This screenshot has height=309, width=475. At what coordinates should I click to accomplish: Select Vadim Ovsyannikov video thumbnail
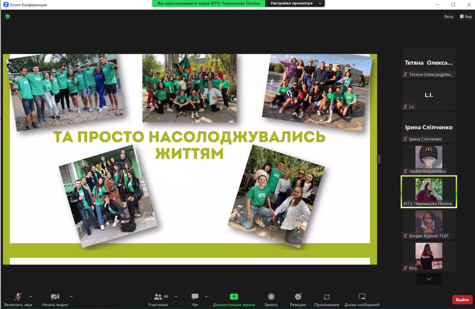[429, 159]
